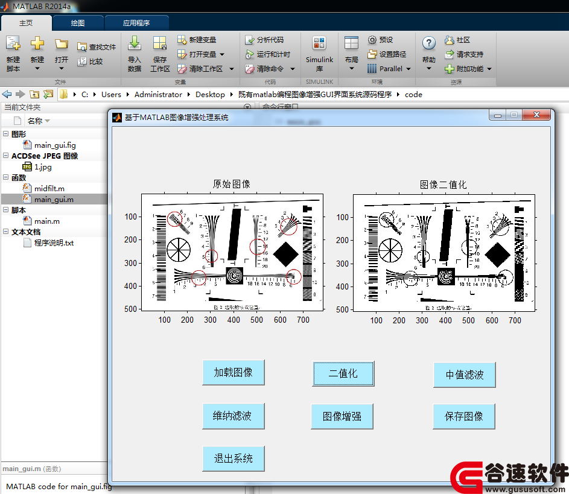
Task: Click Compare (比较) in the file section
Action: tap(91, 62)
